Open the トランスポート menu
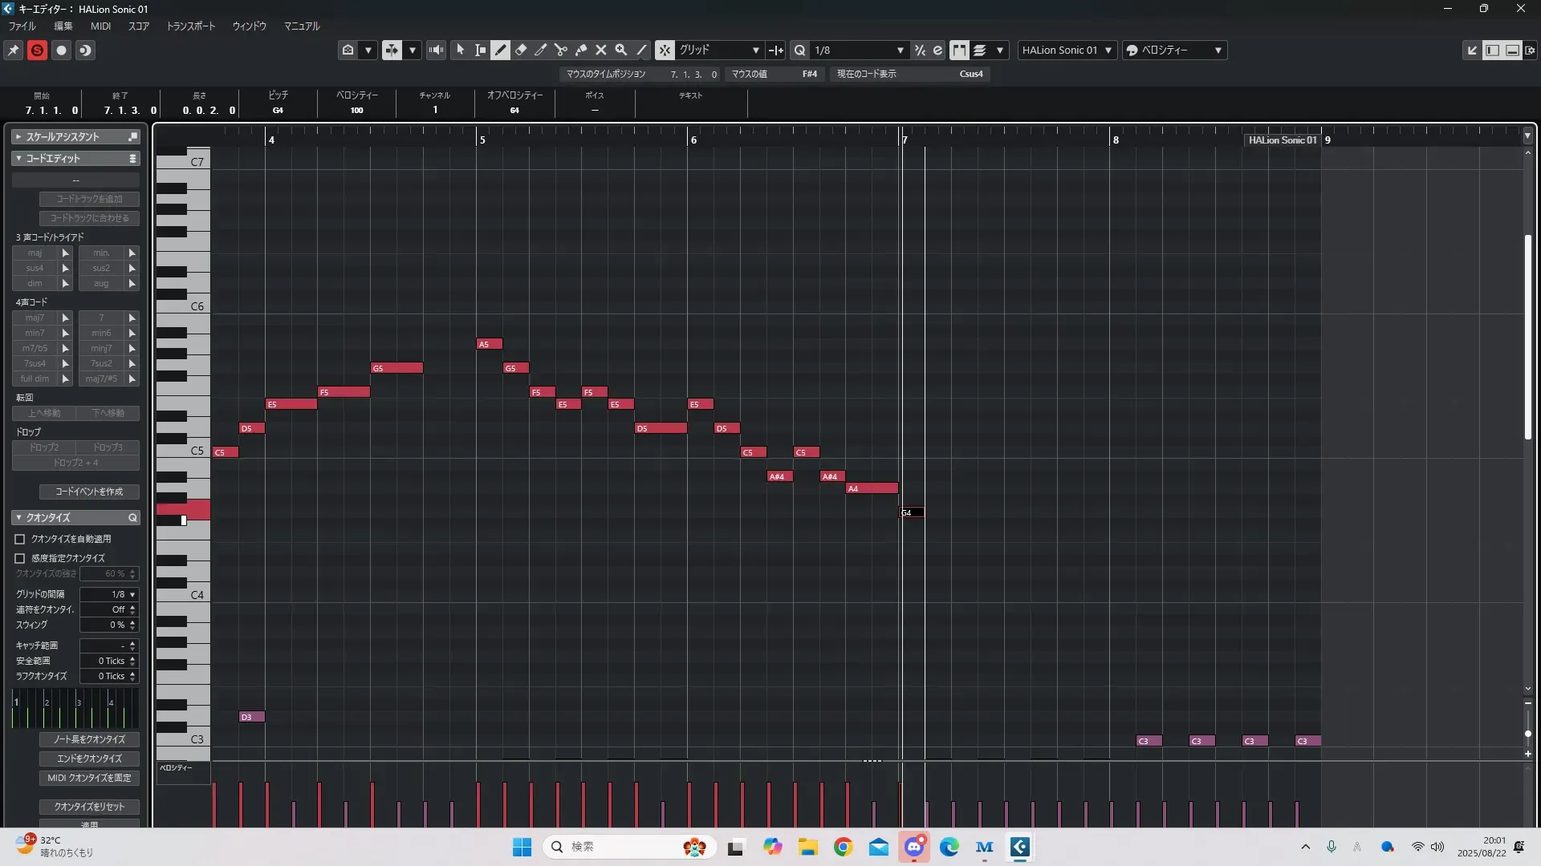Image resolution: width=1541 pixels, height=866 pixels. coord(190,26)
